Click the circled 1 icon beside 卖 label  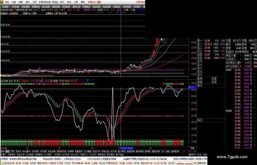[201, 85]
